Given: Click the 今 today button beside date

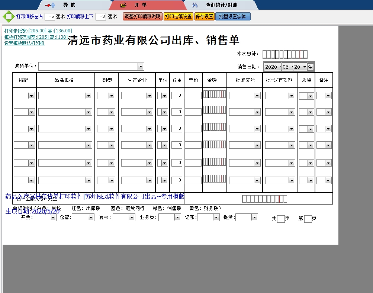Looking at the screenshot, I should pos(310,67).
